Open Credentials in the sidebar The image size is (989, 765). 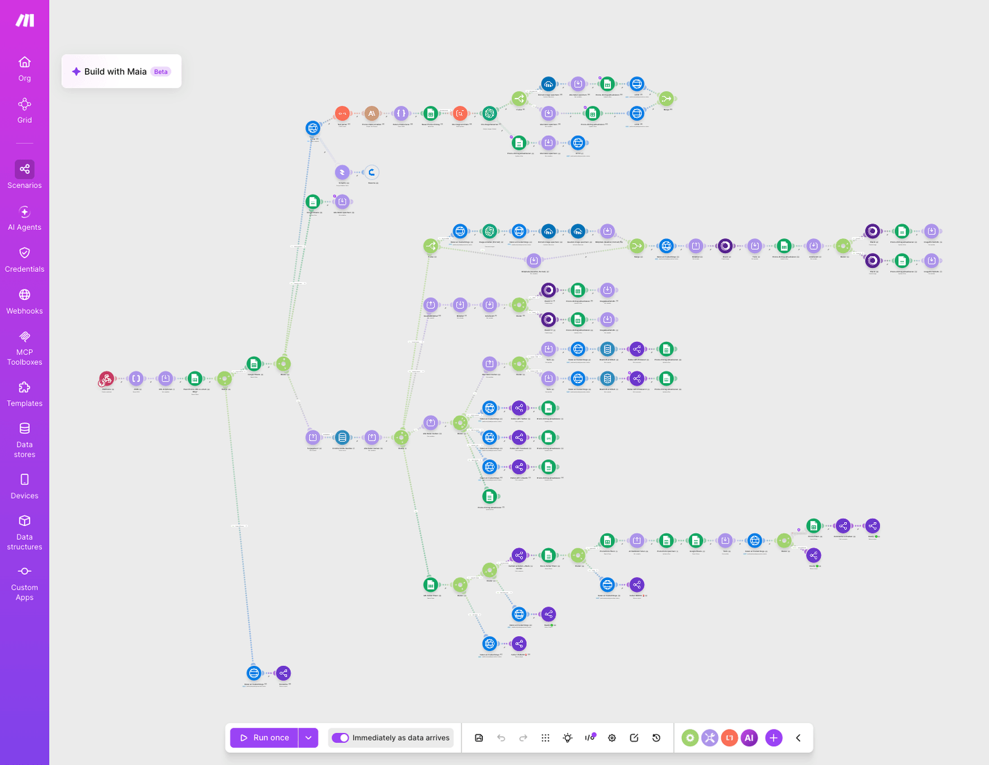pos(24,260)
